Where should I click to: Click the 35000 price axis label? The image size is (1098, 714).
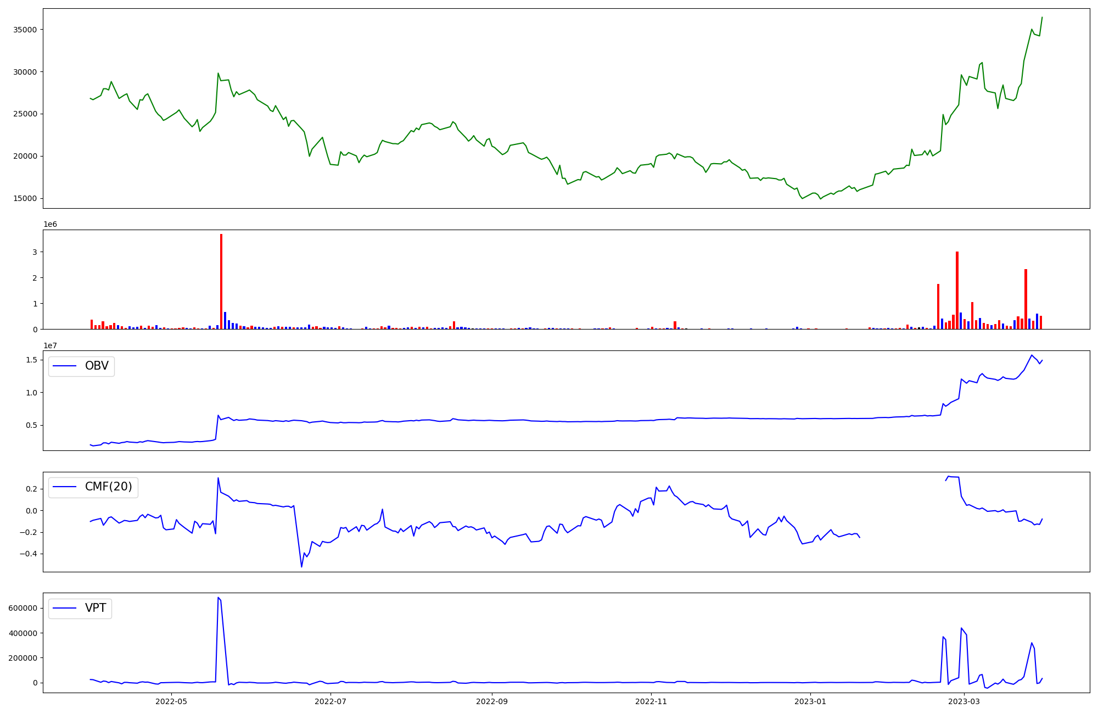(25, 30)
